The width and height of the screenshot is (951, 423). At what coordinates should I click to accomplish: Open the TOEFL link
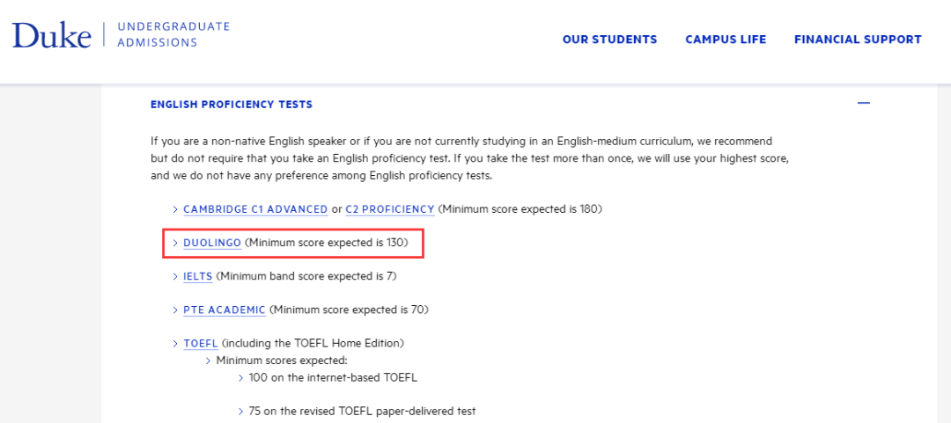pos(200,343)
